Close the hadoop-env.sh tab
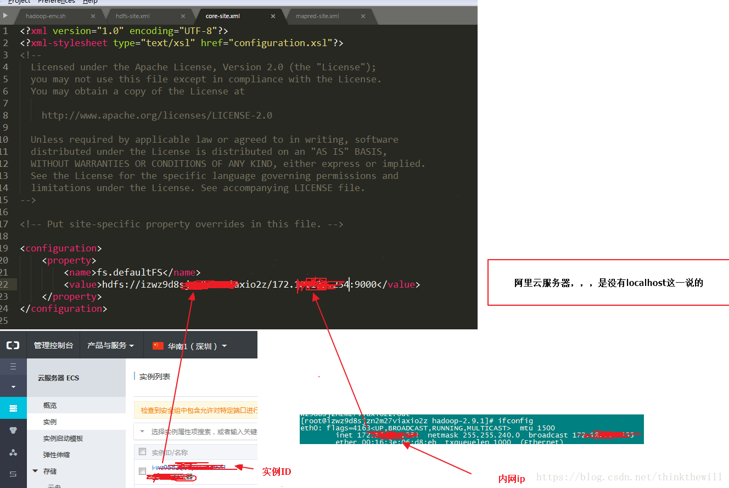This screenshot has width=729, height=488. point(93,16)
